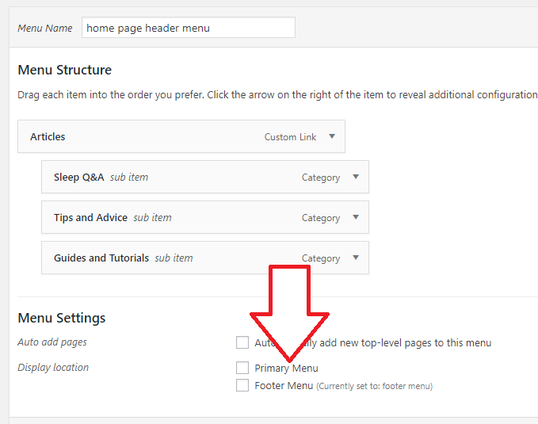The height and width of the screenshot is (424, 538).
Task: Check the Primary Menu checkbox
Action: point(242,368)
